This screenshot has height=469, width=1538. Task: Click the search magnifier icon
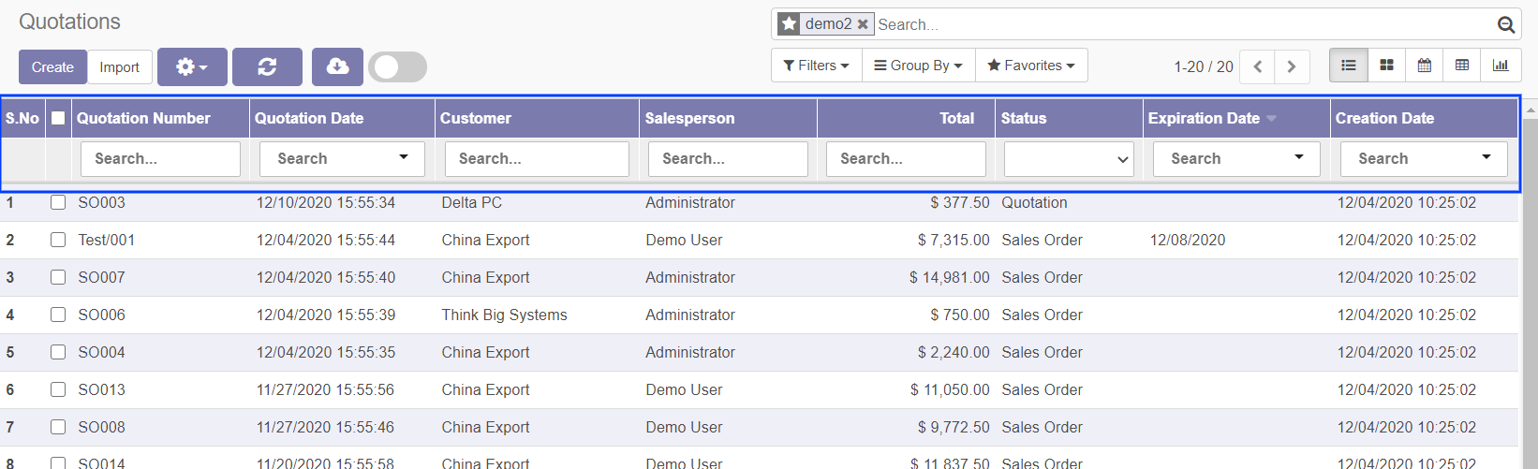tap(1505, 25)
